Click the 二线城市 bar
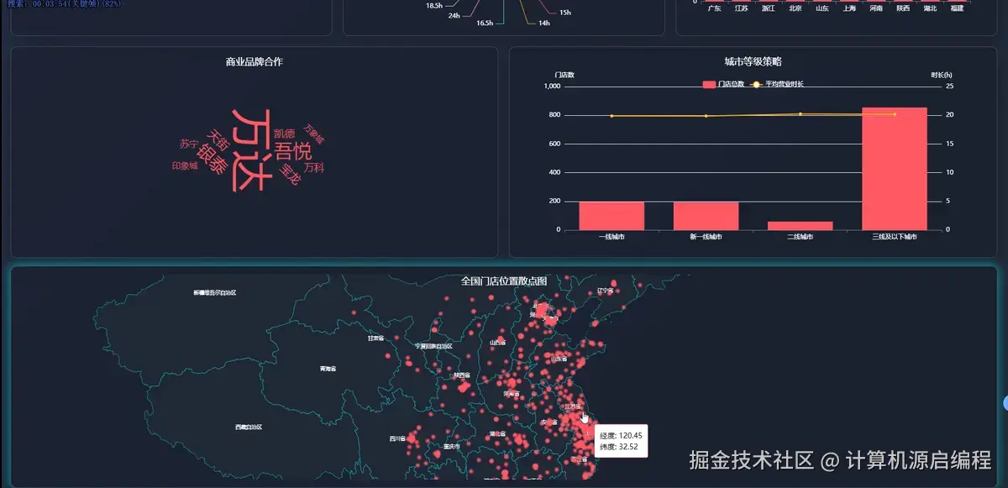The image size is (1008, 488). coord(801,226)
